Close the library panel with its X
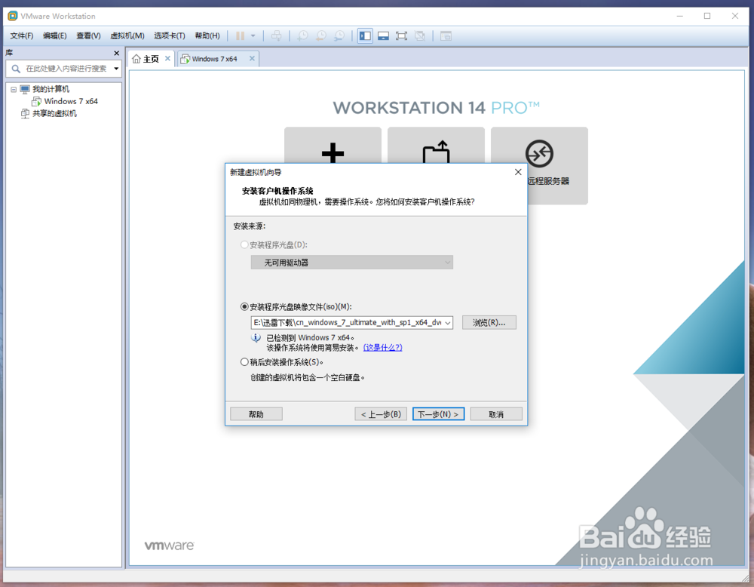Screen dimensions: 754x587 116,53
